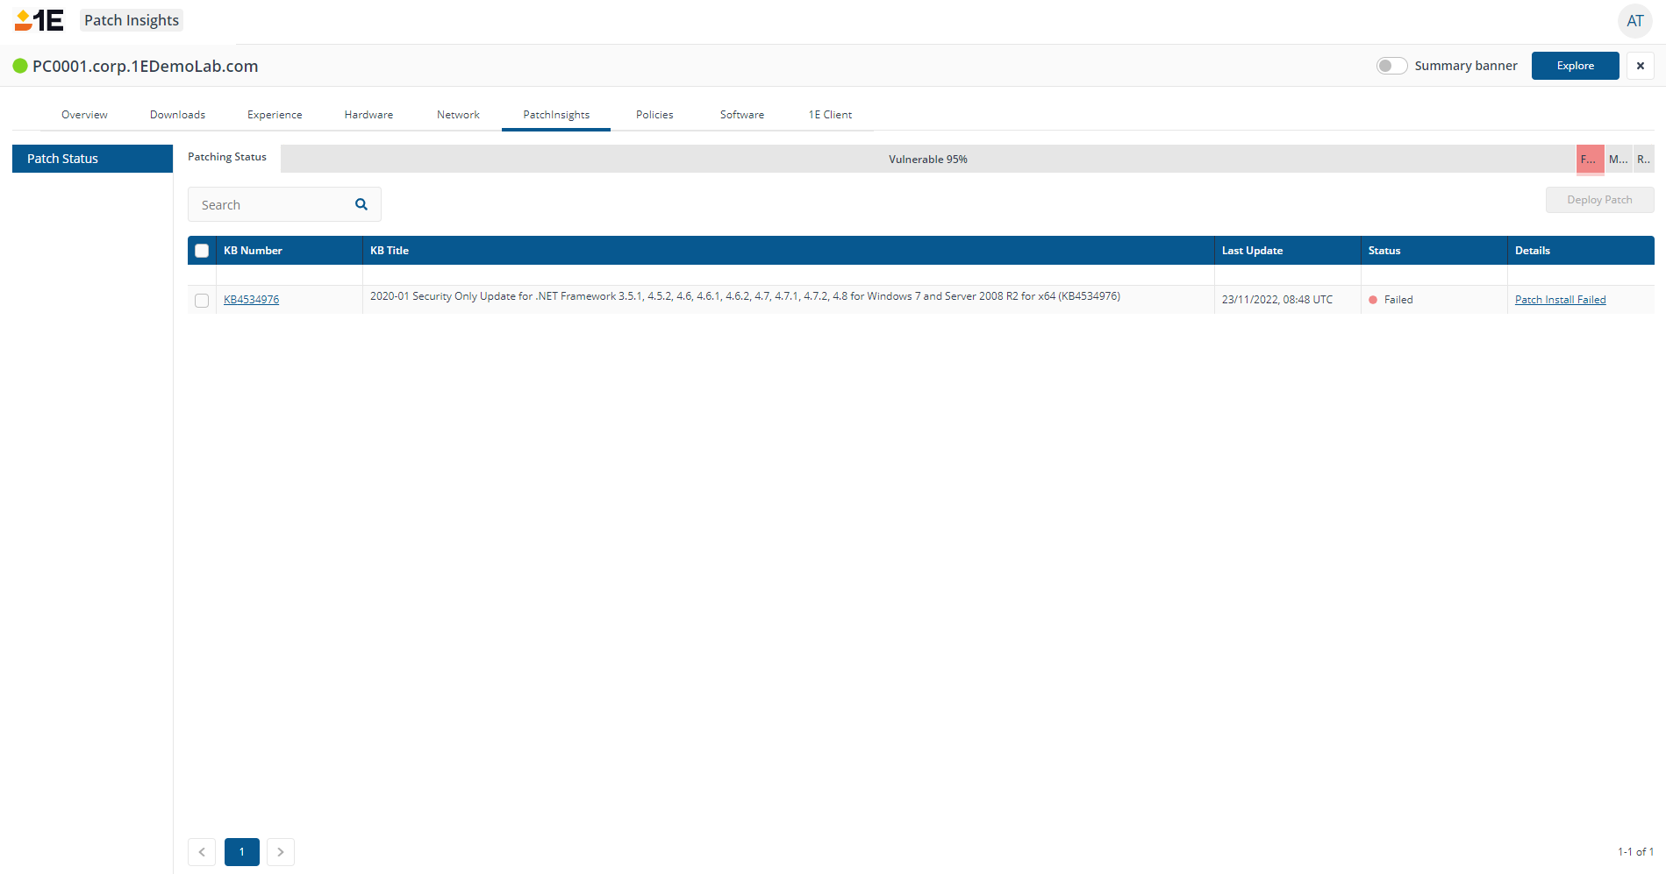Open the Policies tab
The width and height of the screenshot is (1666, 874).
(654, 115)
